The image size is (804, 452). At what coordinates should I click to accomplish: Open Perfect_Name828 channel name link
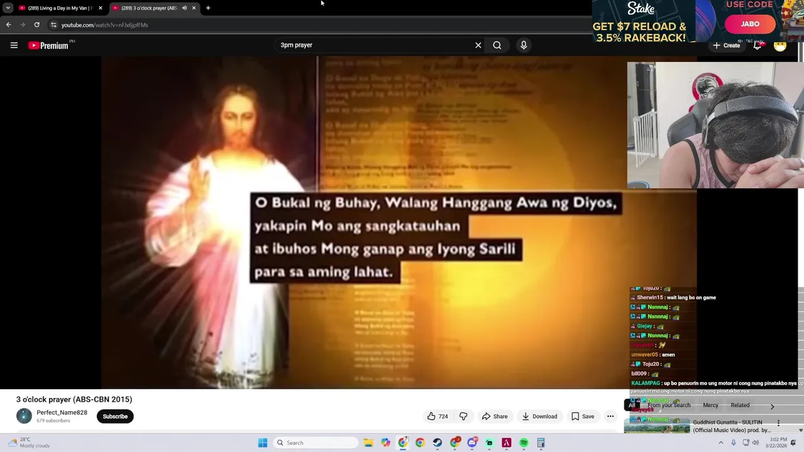[x=62, y=412]
